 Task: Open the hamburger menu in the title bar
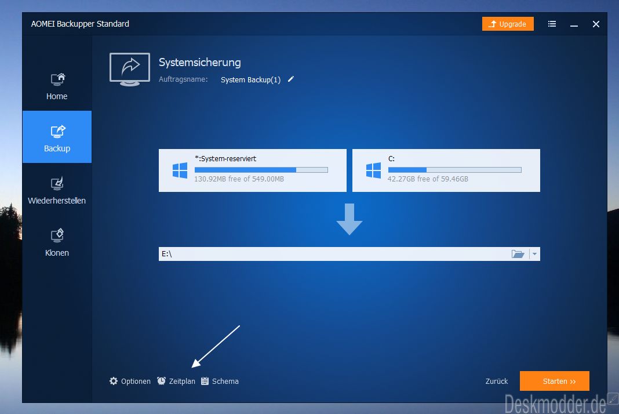(x=552, y=24)
